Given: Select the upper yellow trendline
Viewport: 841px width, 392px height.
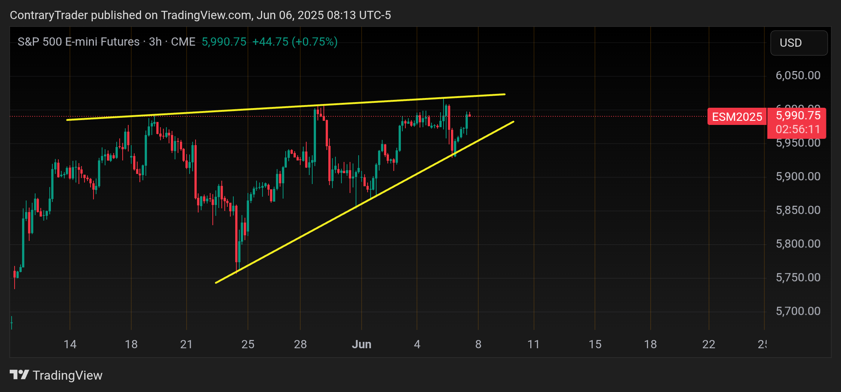Looking at the screenshot, I should pos(286,107).
